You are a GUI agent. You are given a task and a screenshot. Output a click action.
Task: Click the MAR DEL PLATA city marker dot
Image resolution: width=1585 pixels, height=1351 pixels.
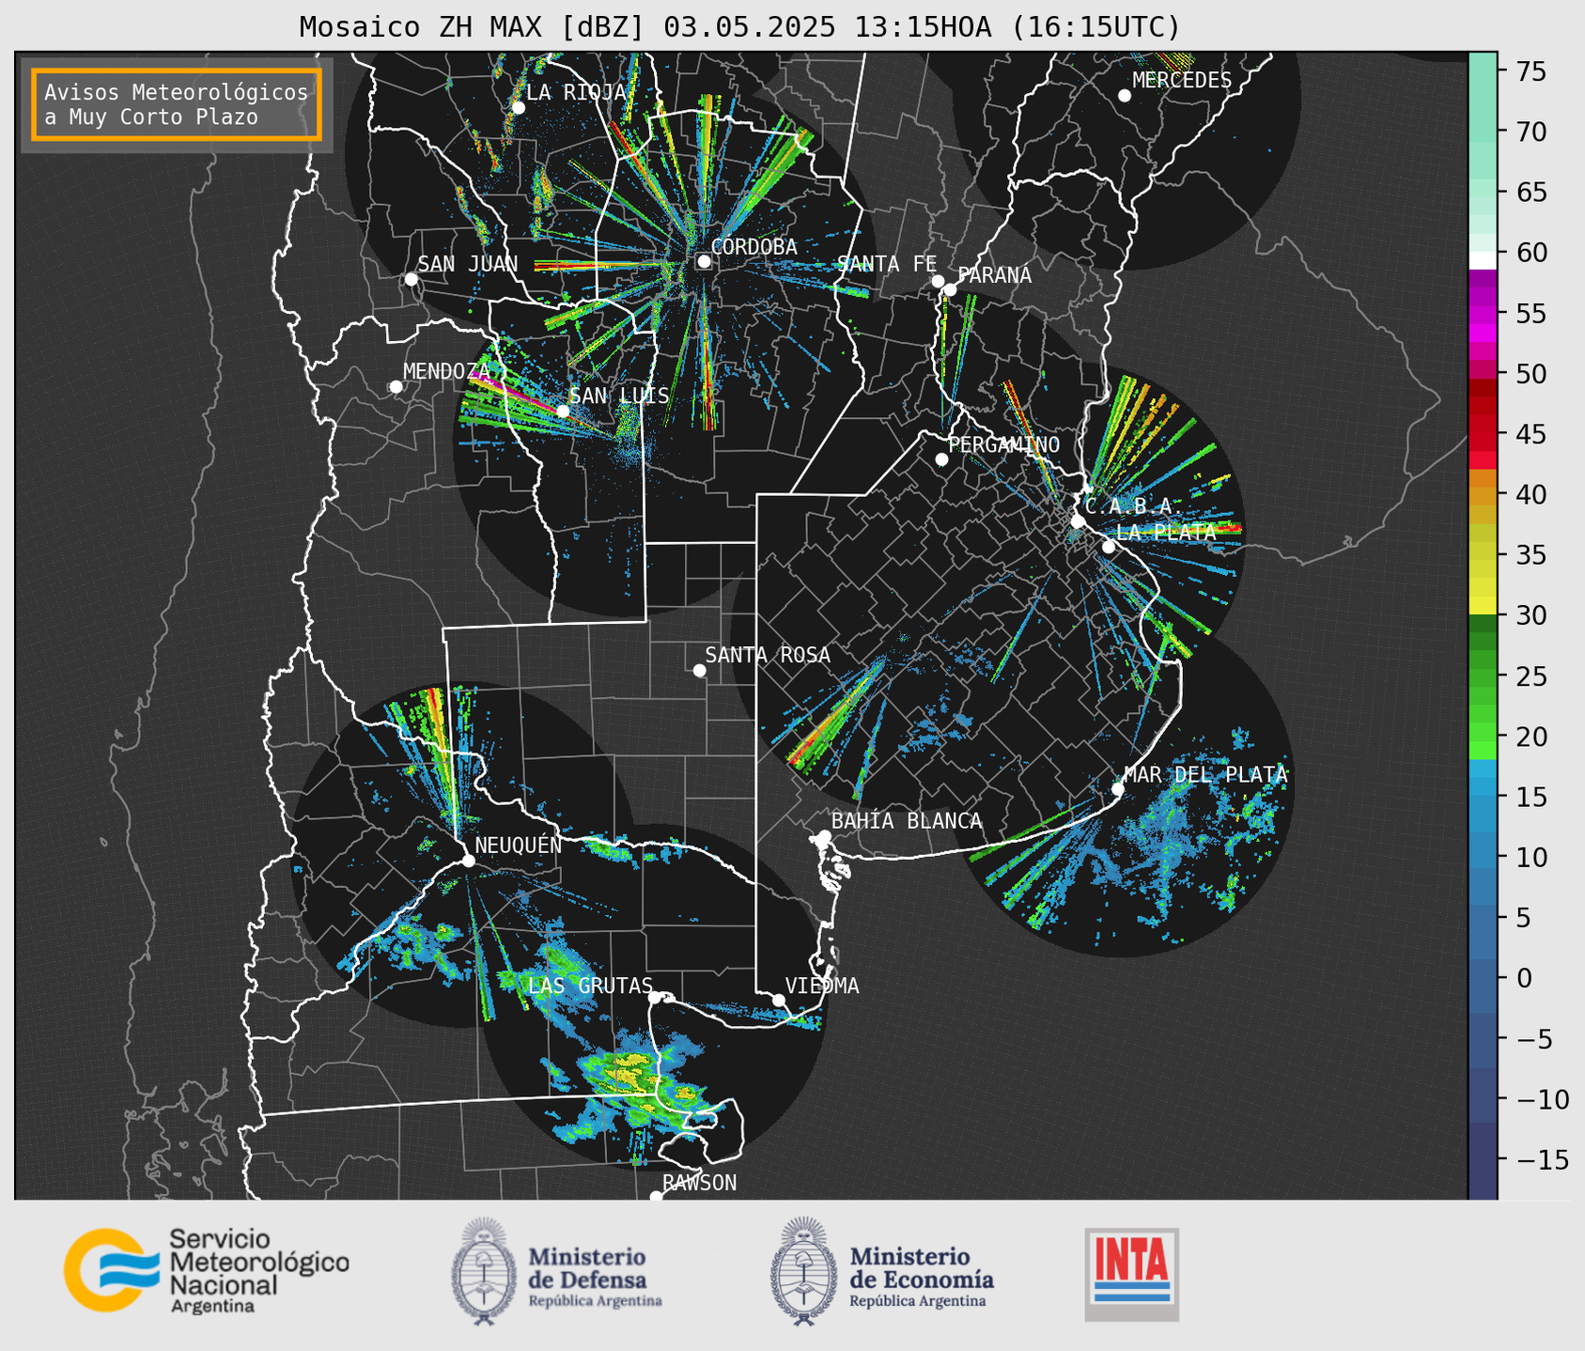(x=1118, y=789)
